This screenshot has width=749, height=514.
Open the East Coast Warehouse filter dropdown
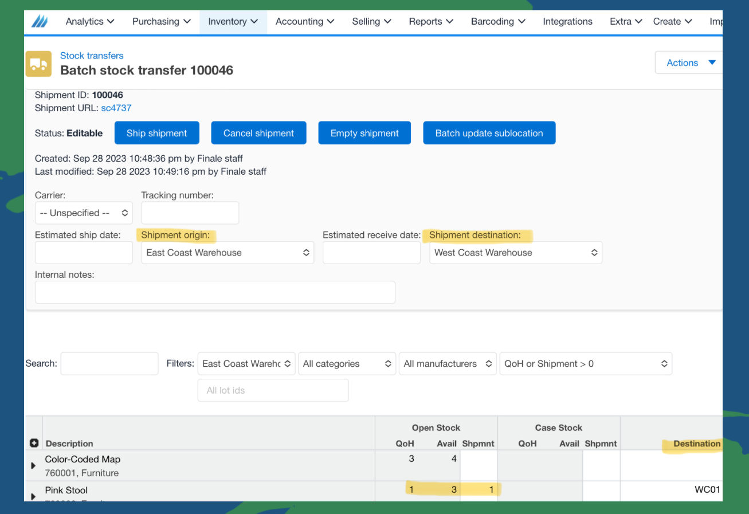tap(246, 364)
